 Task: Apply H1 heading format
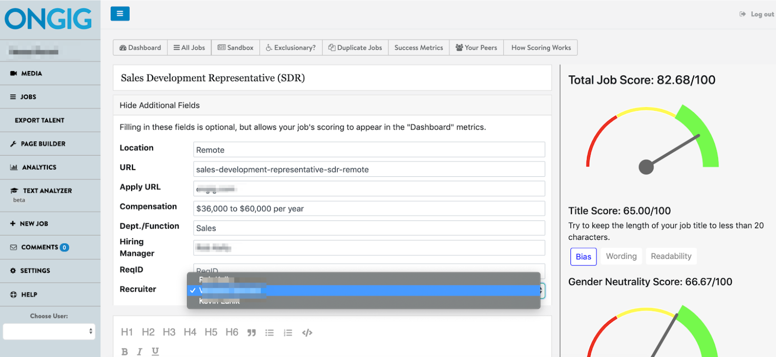pyautogui.click(x=127, y=332)
